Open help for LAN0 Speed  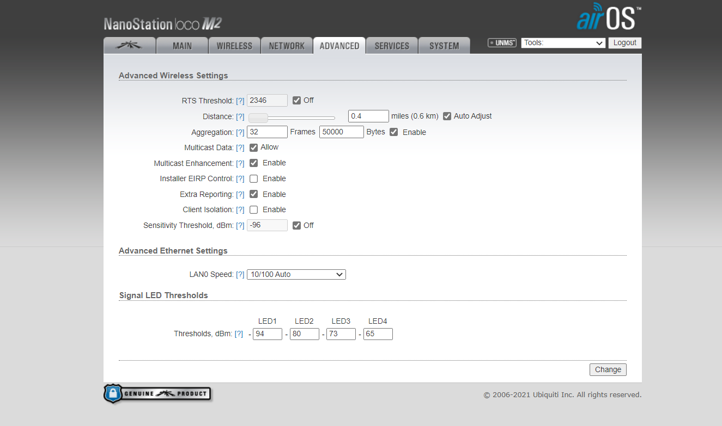pyautogui.click(x=240, y=274)
